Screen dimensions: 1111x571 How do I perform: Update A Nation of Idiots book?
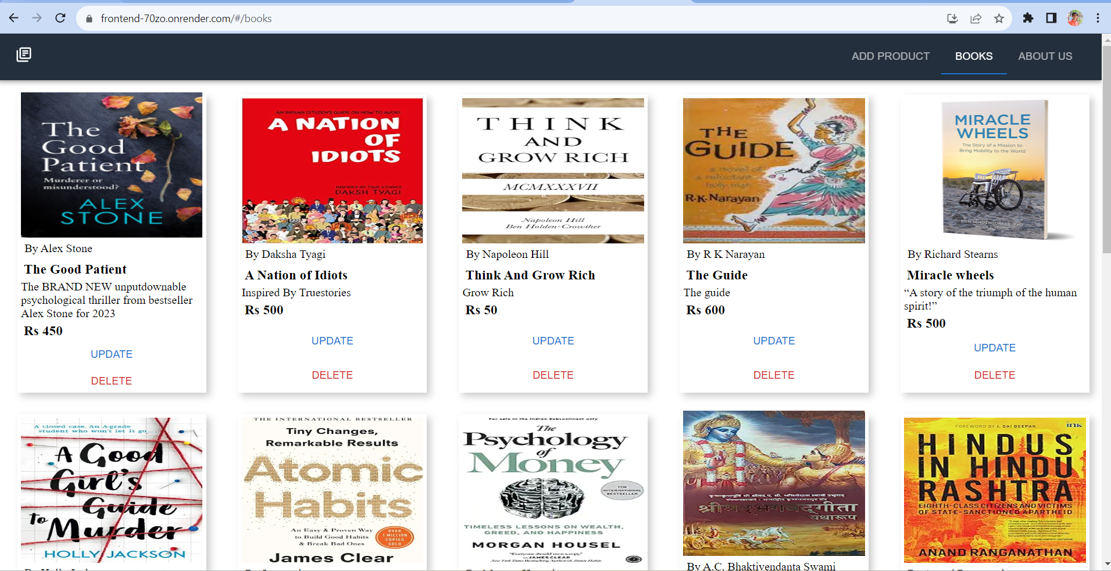point(333,341)
